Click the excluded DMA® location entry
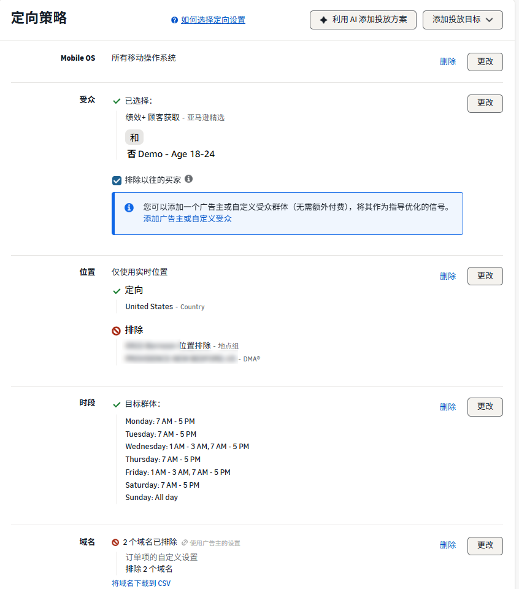 tap(193, 359)
